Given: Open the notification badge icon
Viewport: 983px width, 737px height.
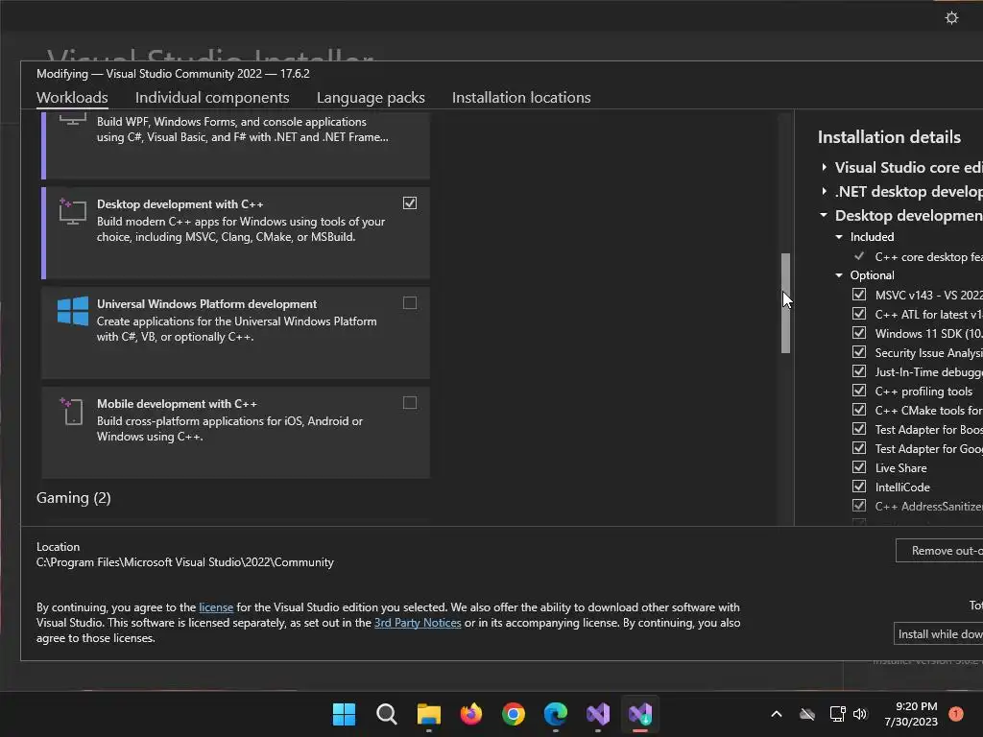Looking at the screenshot, I should pos(955,714).
